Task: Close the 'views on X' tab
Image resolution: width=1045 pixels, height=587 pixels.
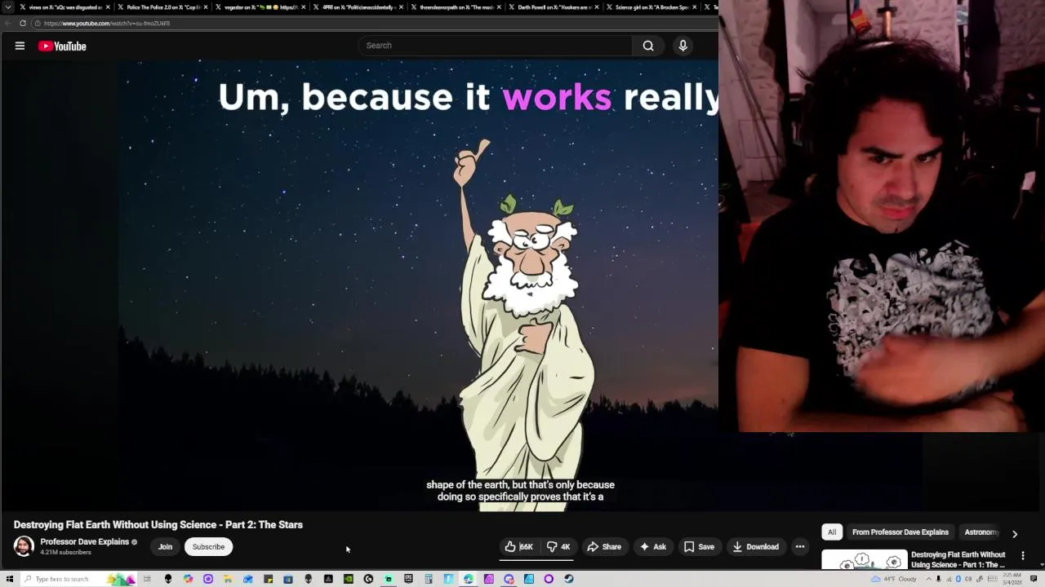Action: click(108, 7)
